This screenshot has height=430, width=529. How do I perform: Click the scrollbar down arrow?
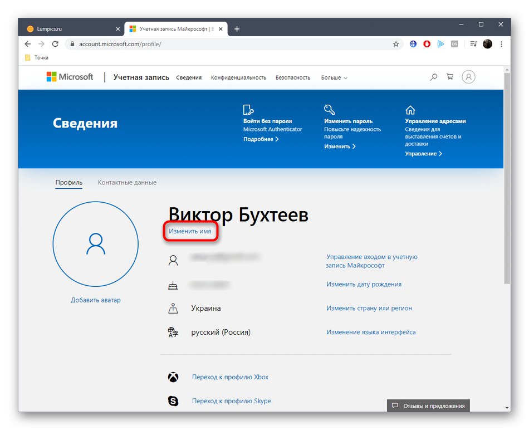coord(507,408)
